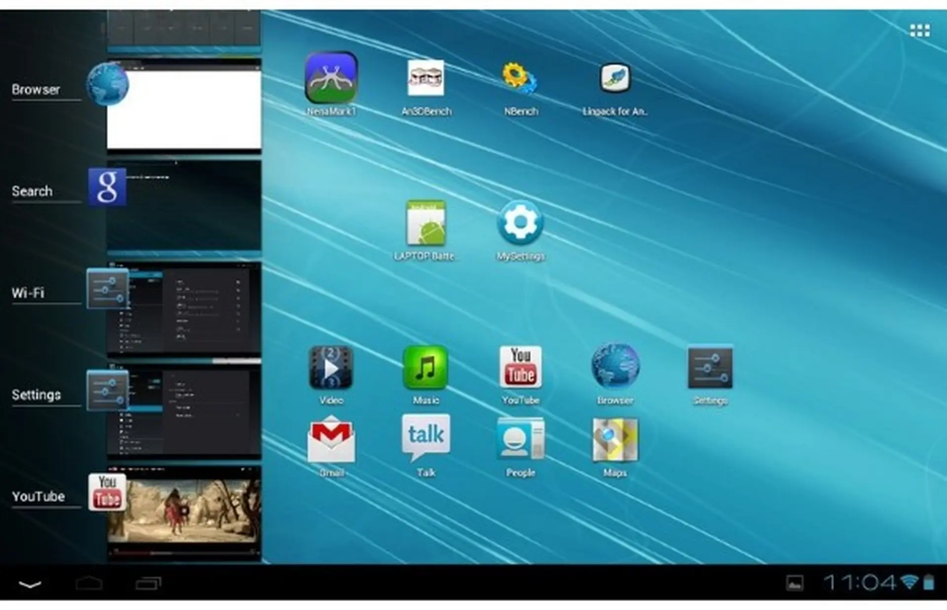This screenshot has width=947, height=610.
Task: Open the NBench gear icon
Action: pos(520,78)
